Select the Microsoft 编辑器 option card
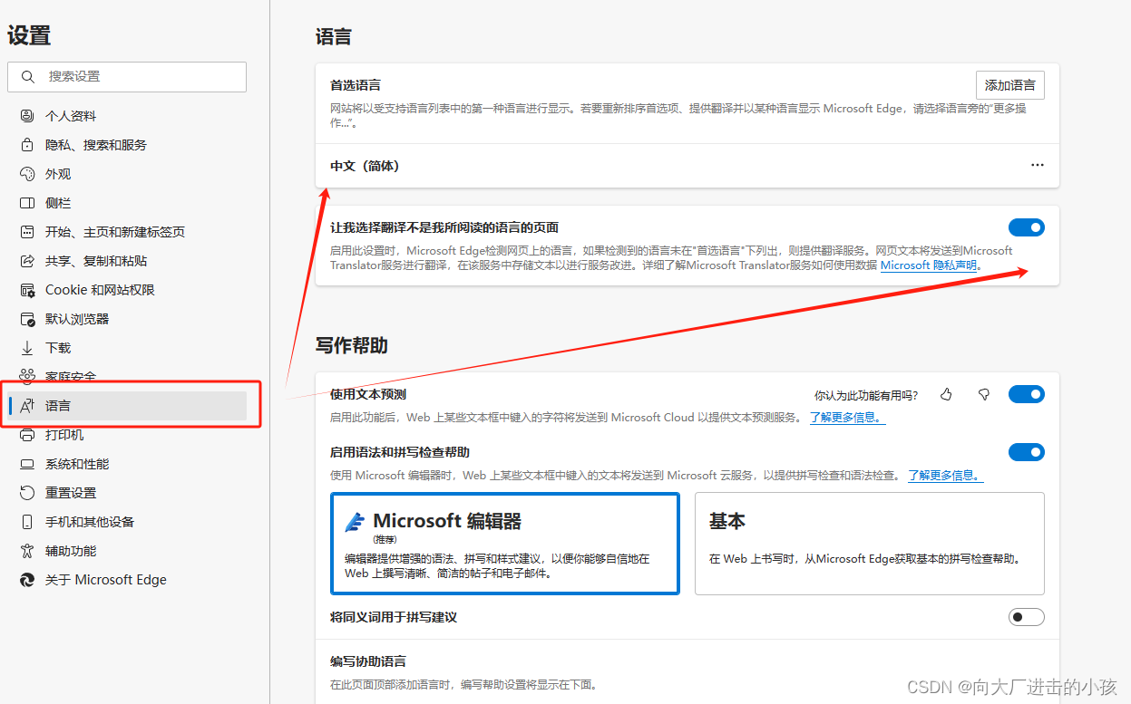 tap(505, 544)
